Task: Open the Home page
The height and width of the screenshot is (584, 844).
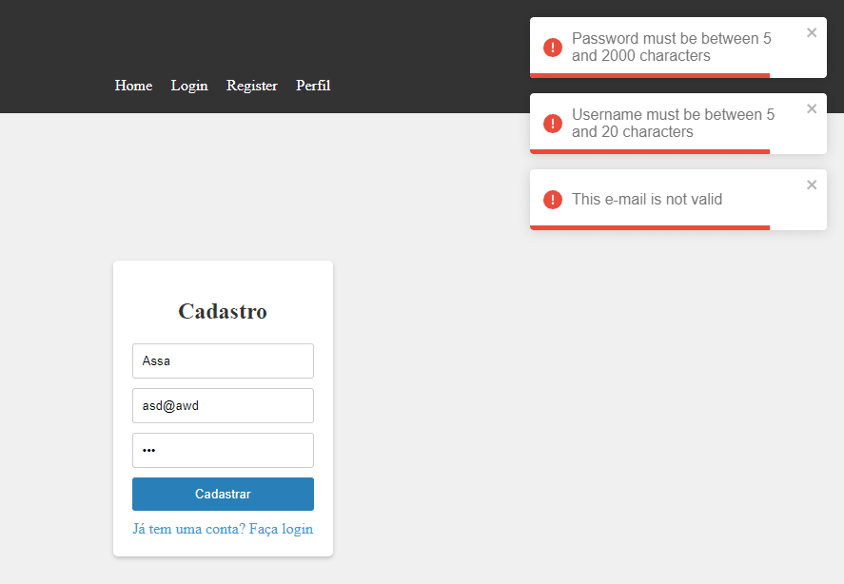Action: (133, 86)
